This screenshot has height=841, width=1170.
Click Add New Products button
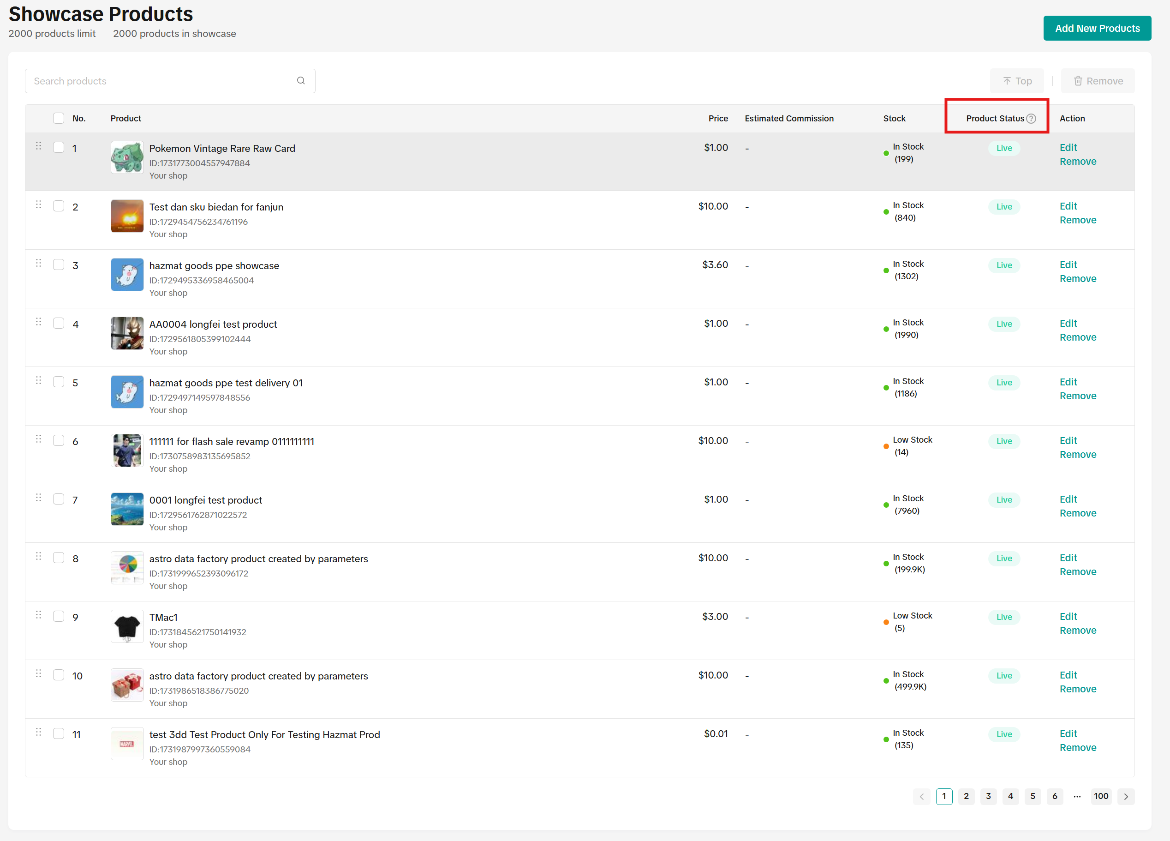coord(1097,29)
